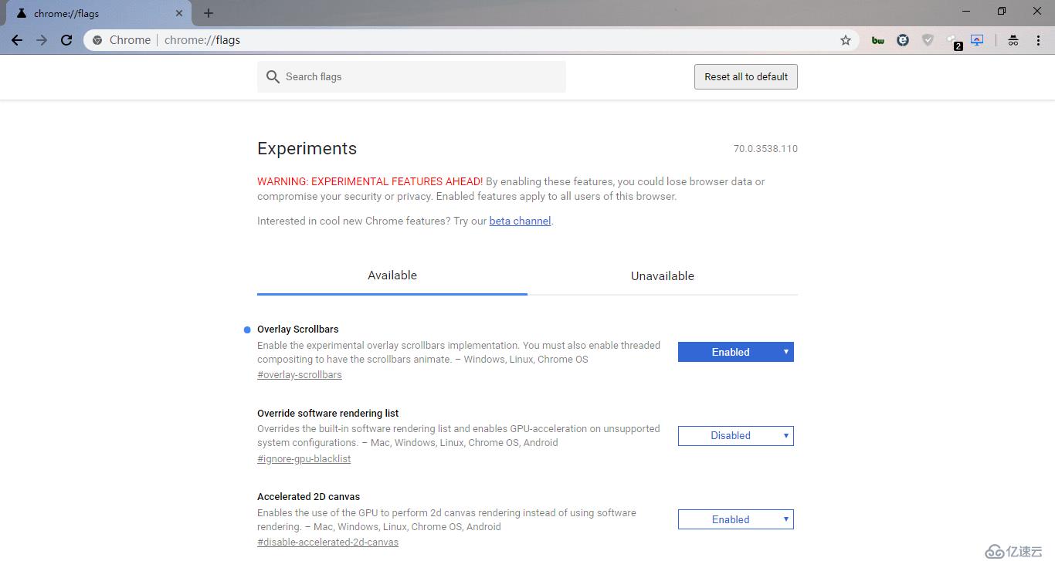Open the blue 'e' circle extension
1055x561 pixels.
903,40
